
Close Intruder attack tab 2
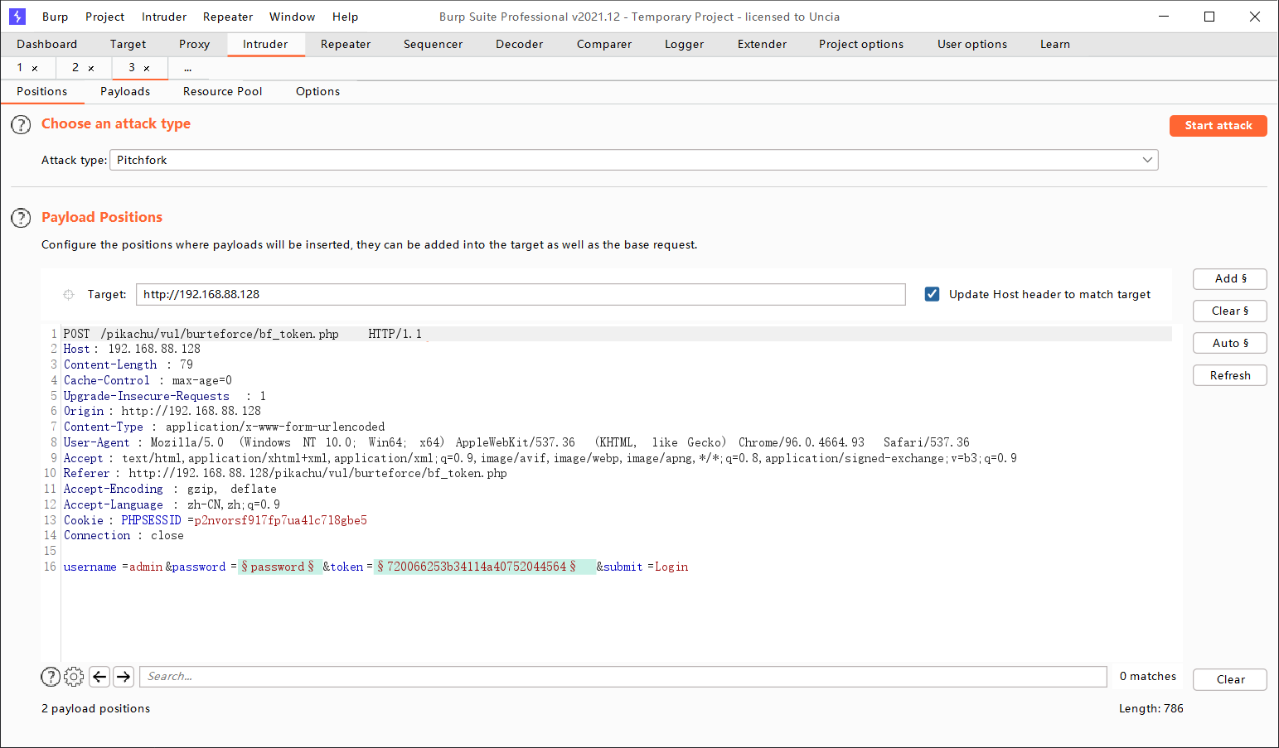91,68
